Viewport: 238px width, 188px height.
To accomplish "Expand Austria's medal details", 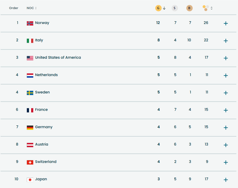I will [x=226, y=145].
